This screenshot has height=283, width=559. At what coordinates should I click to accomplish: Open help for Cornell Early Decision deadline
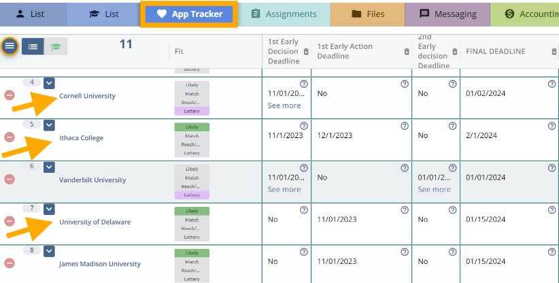(304, 84)
